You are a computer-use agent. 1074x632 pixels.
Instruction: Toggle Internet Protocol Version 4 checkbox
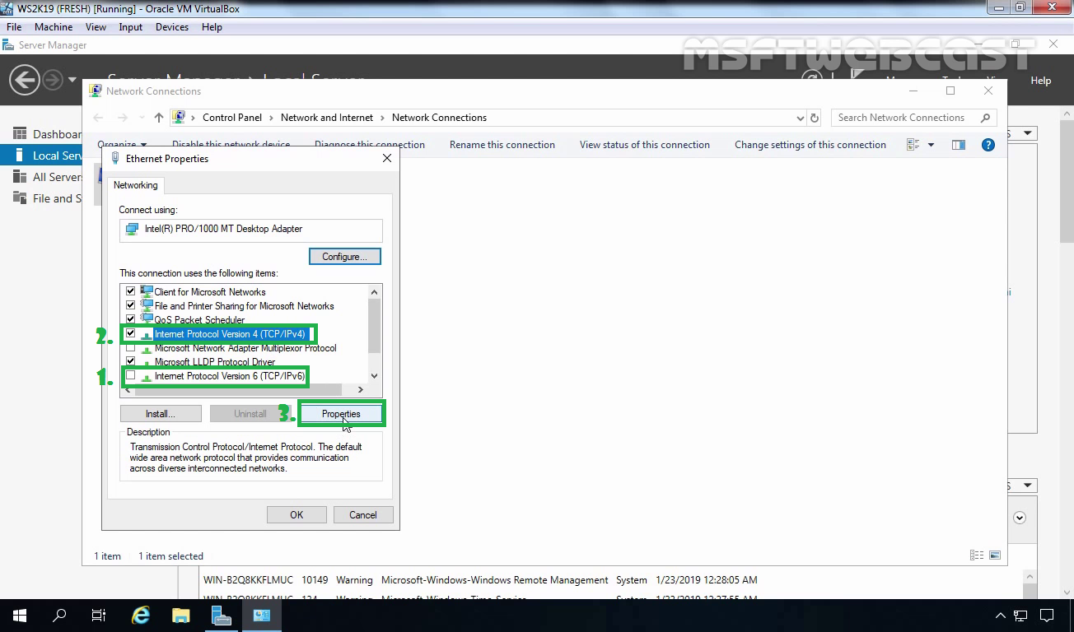tap(130, 333)
